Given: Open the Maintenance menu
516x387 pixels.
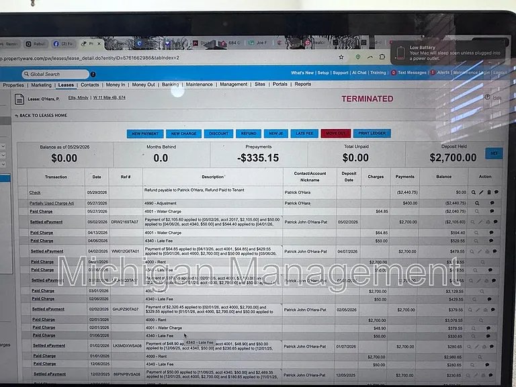Looking at the screenshot, I should pyautogui.click(x=199, y=84).
